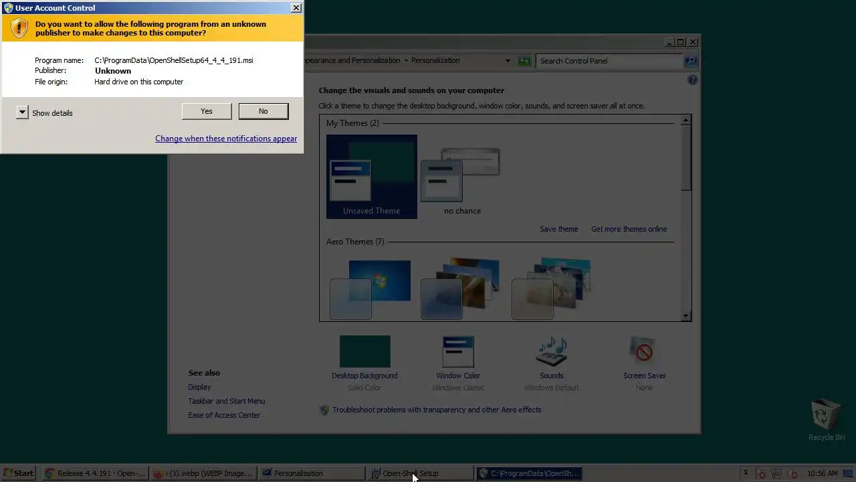
Task: Select Windows 7 Aero theme thumbnail
Action: 370,290
